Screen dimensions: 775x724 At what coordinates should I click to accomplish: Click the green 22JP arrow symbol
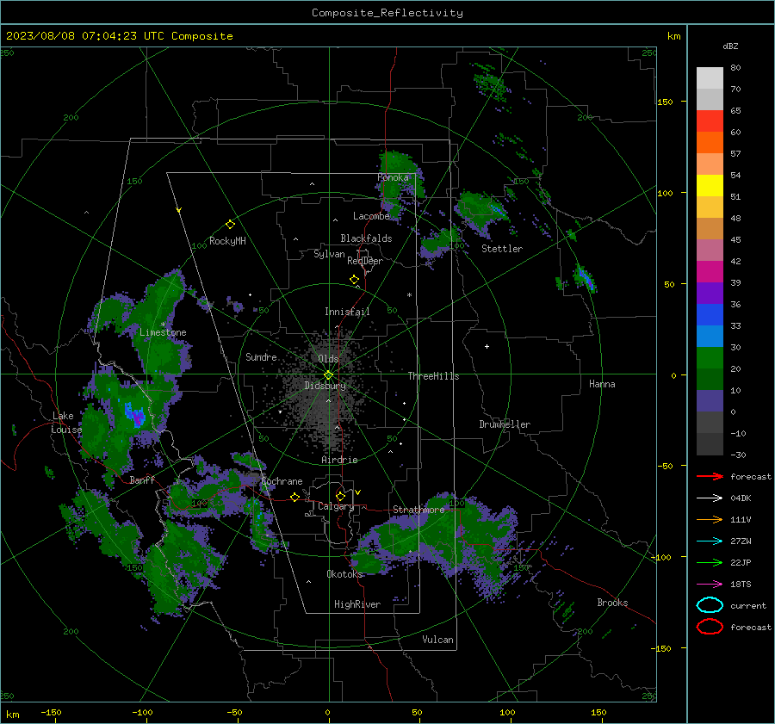point(710,562)
